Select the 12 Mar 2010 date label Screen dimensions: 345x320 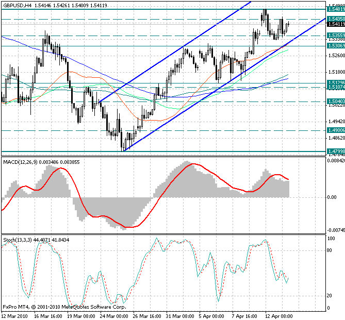(14, 315)
